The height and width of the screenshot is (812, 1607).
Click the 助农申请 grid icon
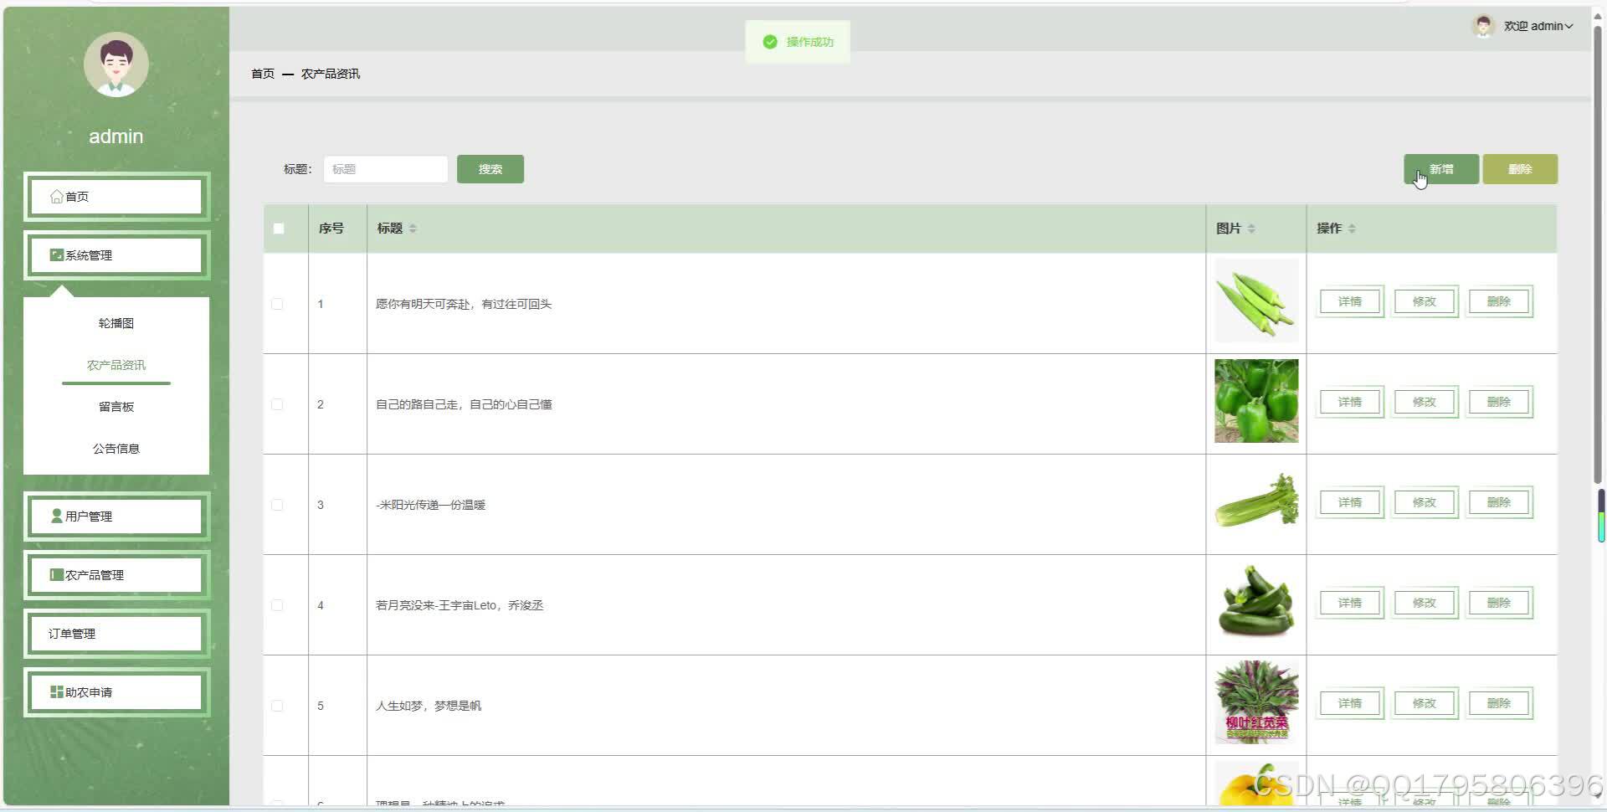click(x=56, y=692)
